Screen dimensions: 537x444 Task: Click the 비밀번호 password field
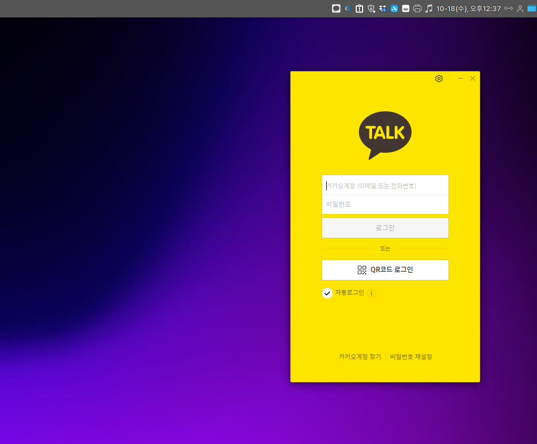(385, 205)
